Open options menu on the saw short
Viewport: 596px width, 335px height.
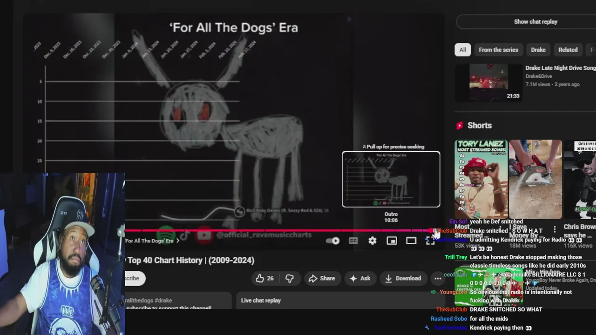(555, 229)
